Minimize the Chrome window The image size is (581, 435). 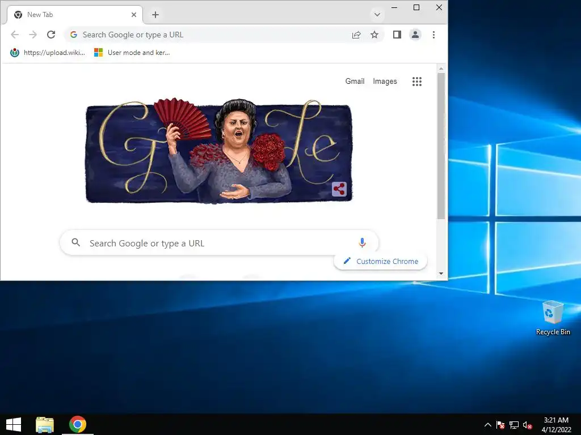(394, 7)
